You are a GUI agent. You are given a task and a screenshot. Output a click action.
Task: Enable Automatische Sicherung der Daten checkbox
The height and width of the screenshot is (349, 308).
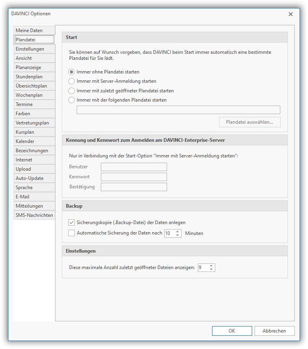71,233
